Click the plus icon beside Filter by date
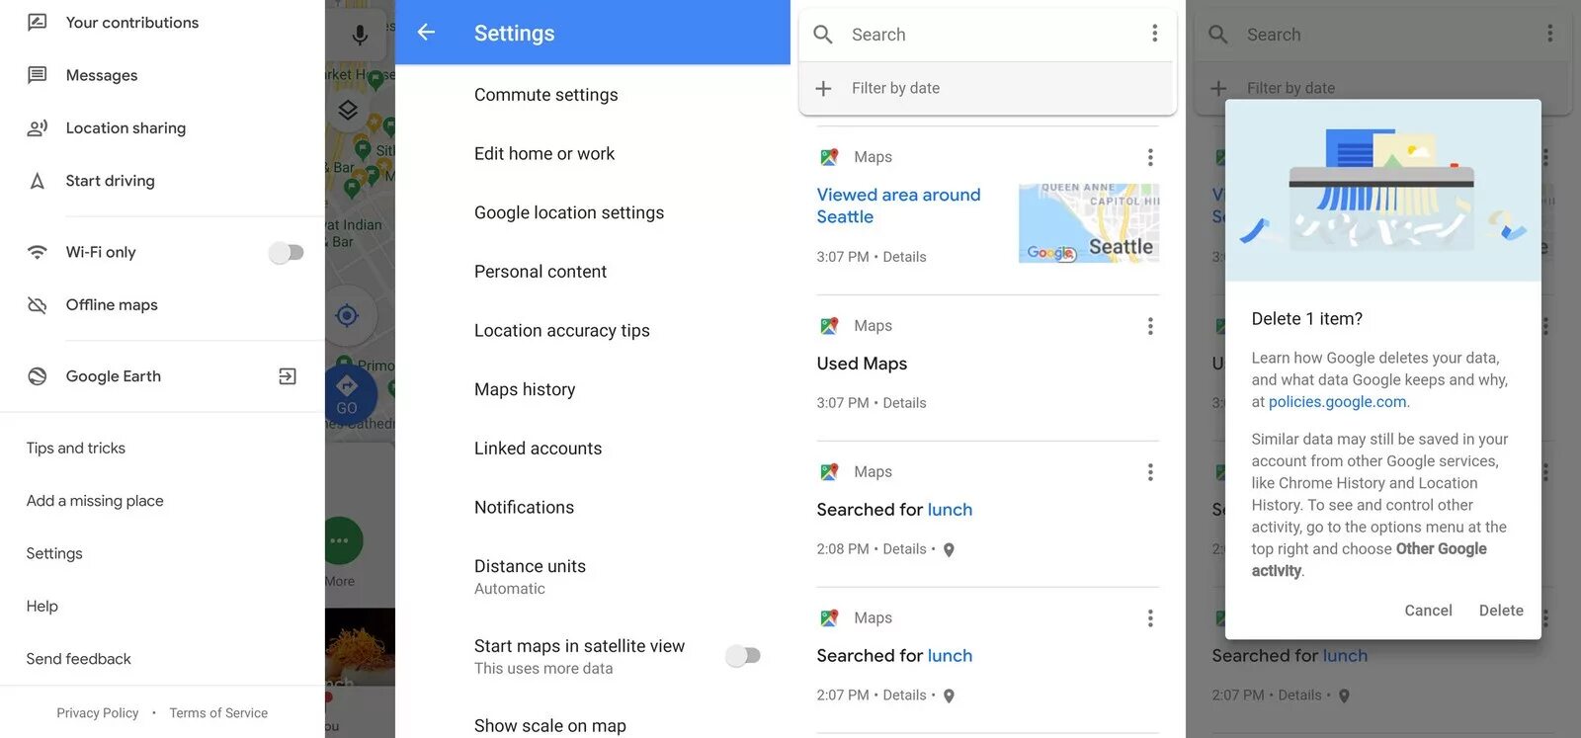 pos(823,88)
